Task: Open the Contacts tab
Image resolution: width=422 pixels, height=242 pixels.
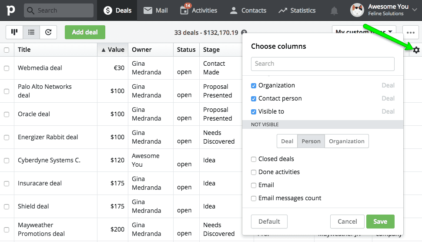Action: pyautogui.click(x=248, y=10)
